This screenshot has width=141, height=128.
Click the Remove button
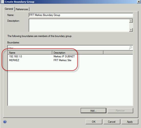[x=120, y=111]
